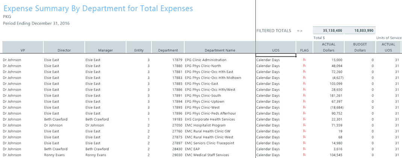Click the flag icon for EMC Medical Staff Services
The image size is (402, 158).
304,155
